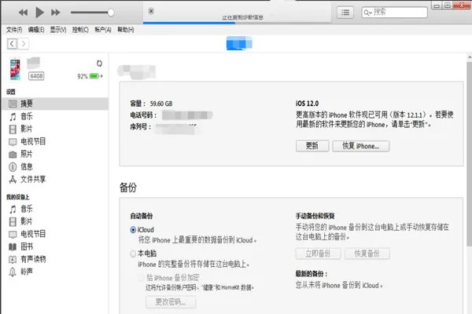The width and height of the screenshot is (472, 314).
Task: Click the iOS 12.0 version text
Action: click(307, 104)
